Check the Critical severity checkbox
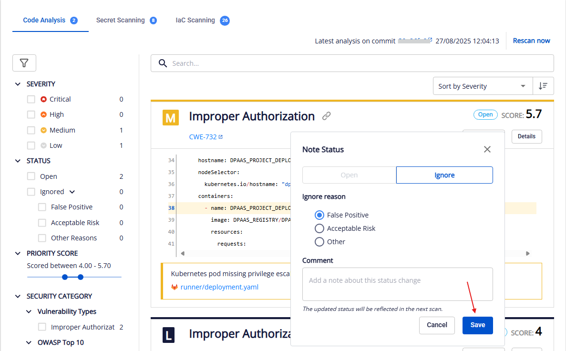This screenshot has width=566, height=351. [x=31, y=99]
